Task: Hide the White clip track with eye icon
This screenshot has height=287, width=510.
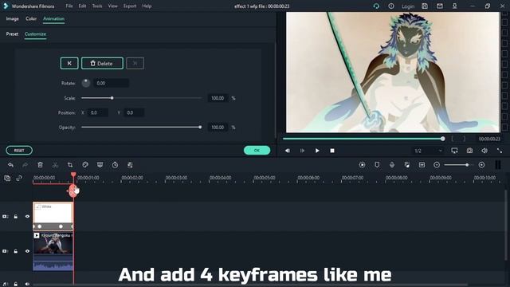Action: [27, 216]
